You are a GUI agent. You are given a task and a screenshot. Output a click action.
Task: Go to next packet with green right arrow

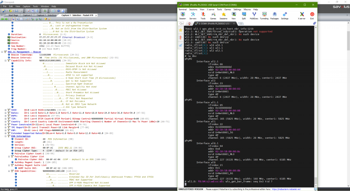(x=6, y=19)
